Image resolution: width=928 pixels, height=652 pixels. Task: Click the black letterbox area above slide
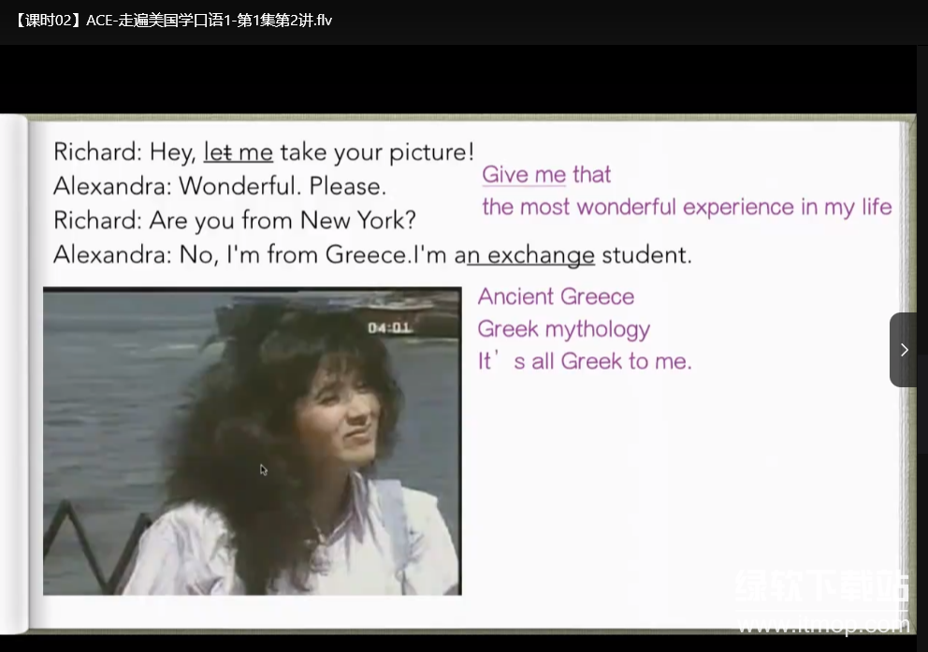point(464,80)
